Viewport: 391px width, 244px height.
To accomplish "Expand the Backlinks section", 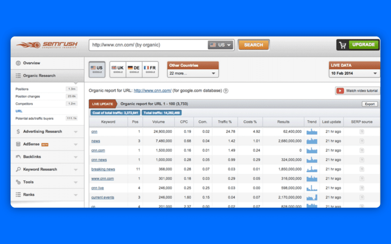I will point(76,157).
